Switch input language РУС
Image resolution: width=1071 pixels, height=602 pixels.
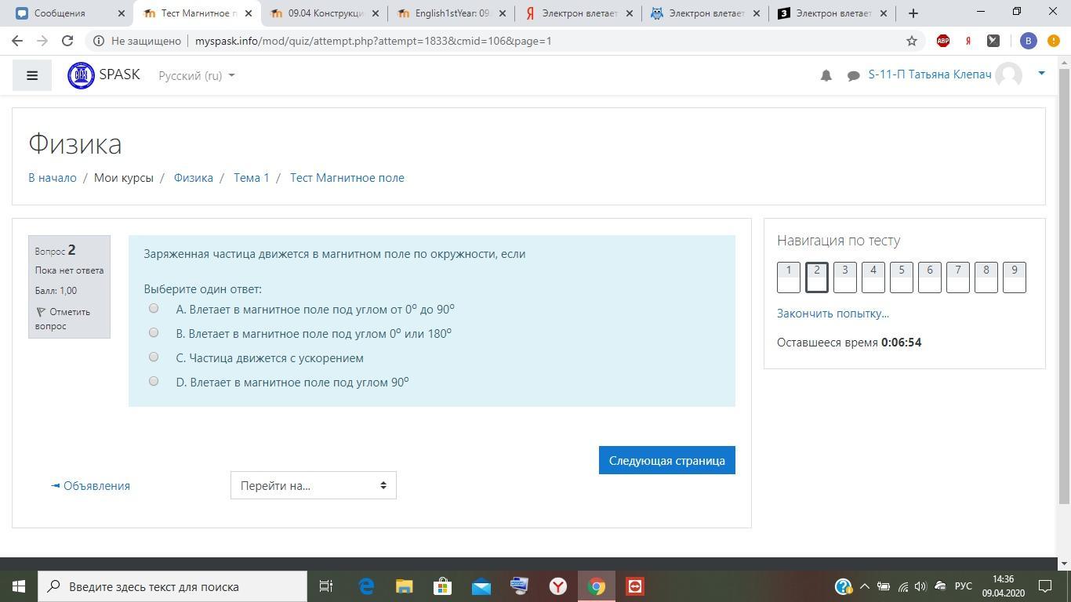coord(964,586)
